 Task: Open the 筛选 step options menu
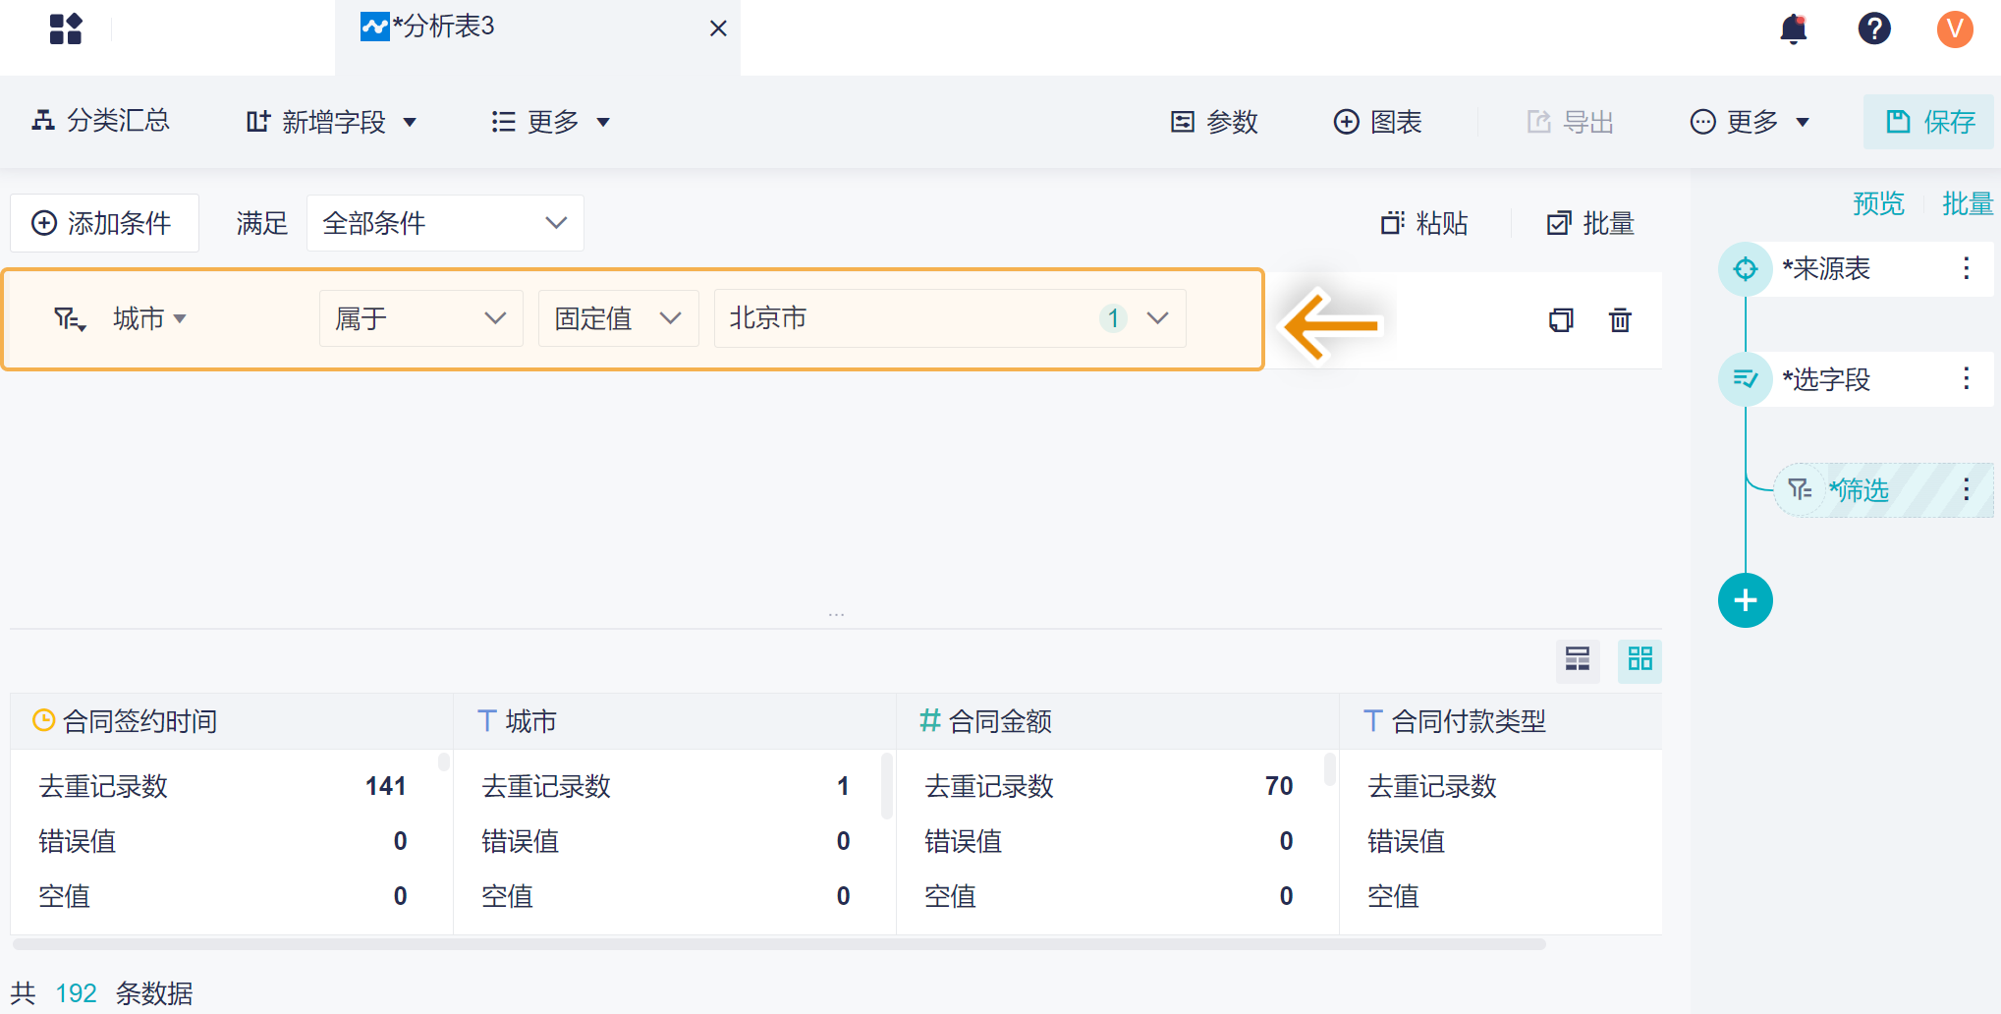click(1966, 489)
